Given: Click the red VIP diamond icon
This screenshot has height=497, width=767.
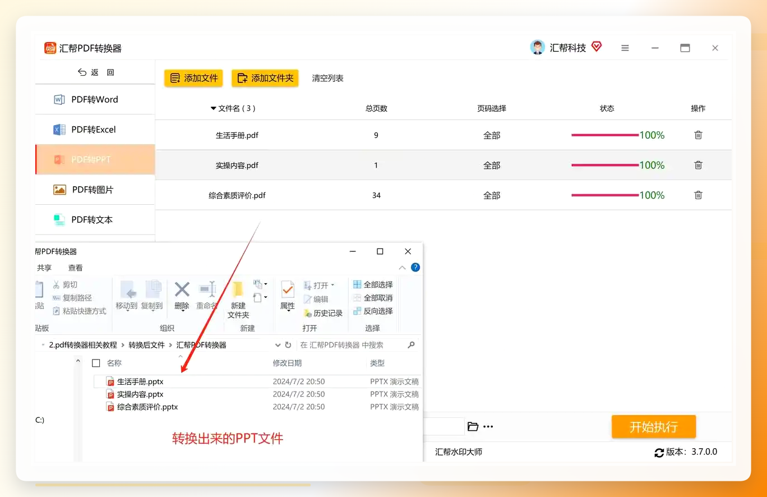Looking at the screenshot, I should [x=597, y=47].
